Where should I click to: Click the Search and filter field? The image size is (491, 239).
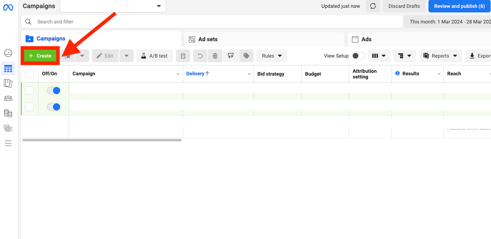click(213, 22)
